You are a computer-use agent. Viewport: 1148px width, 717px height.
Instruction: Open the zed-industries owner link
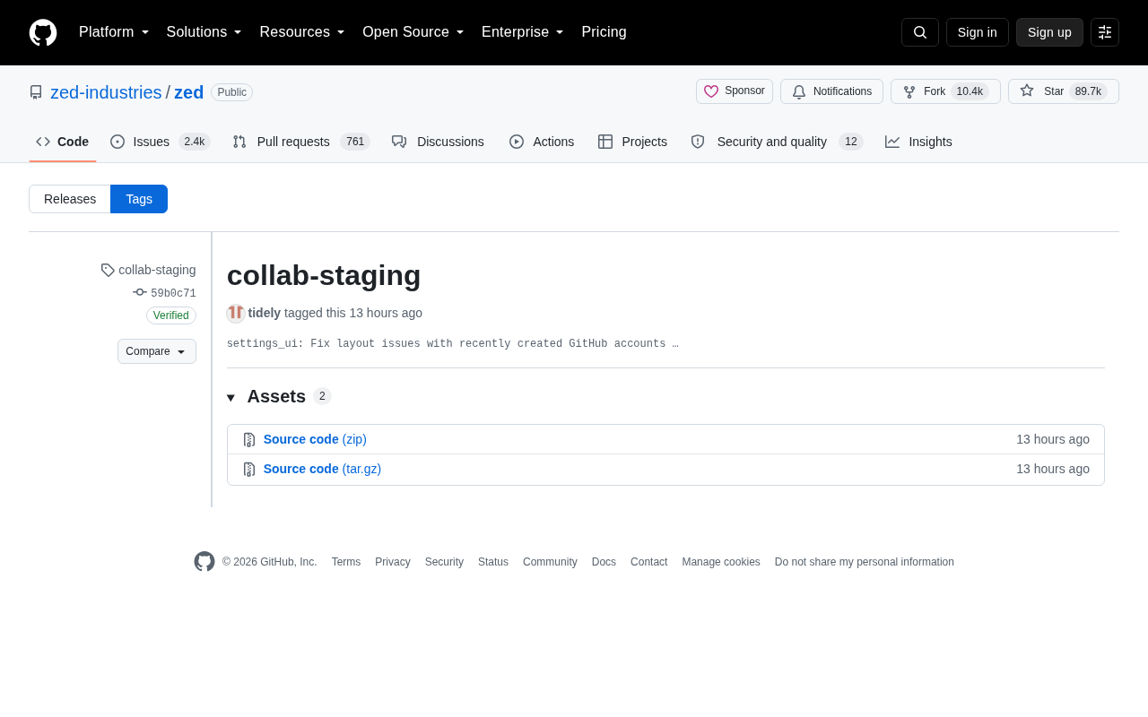tap(106, 92)
